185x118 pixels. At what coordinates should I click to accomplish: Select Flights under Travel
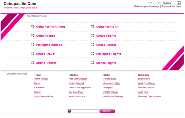(37, 92)
